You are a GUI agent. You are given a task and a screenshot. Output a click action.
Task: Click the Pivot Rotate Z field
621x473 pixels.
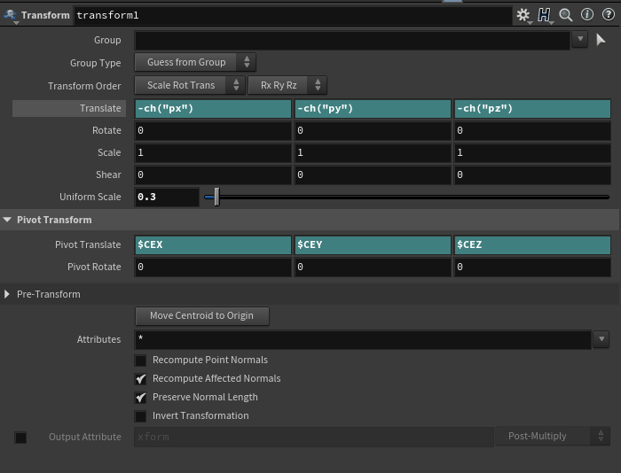(532, 268)
